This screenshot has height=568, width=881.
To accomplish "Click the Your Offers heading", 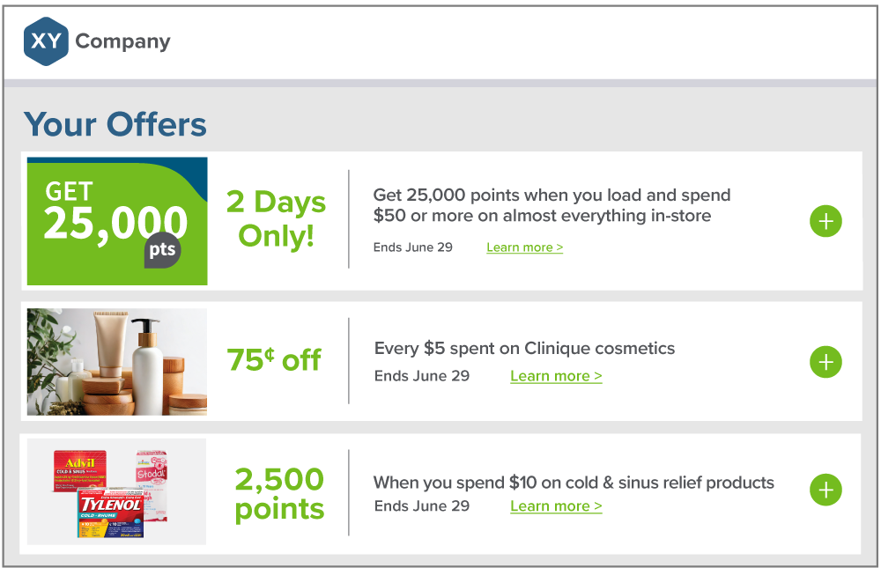I will 115,124.
